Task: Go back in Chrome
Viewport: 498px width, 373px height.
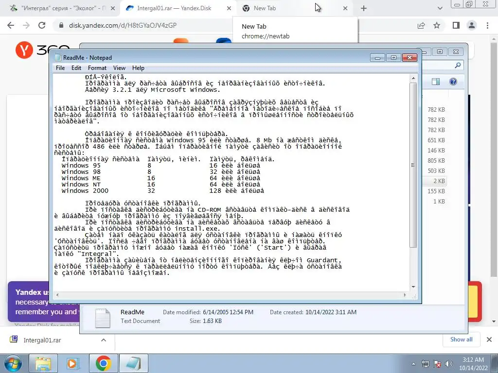Action: pyautogui.click(x=11, y=25)
